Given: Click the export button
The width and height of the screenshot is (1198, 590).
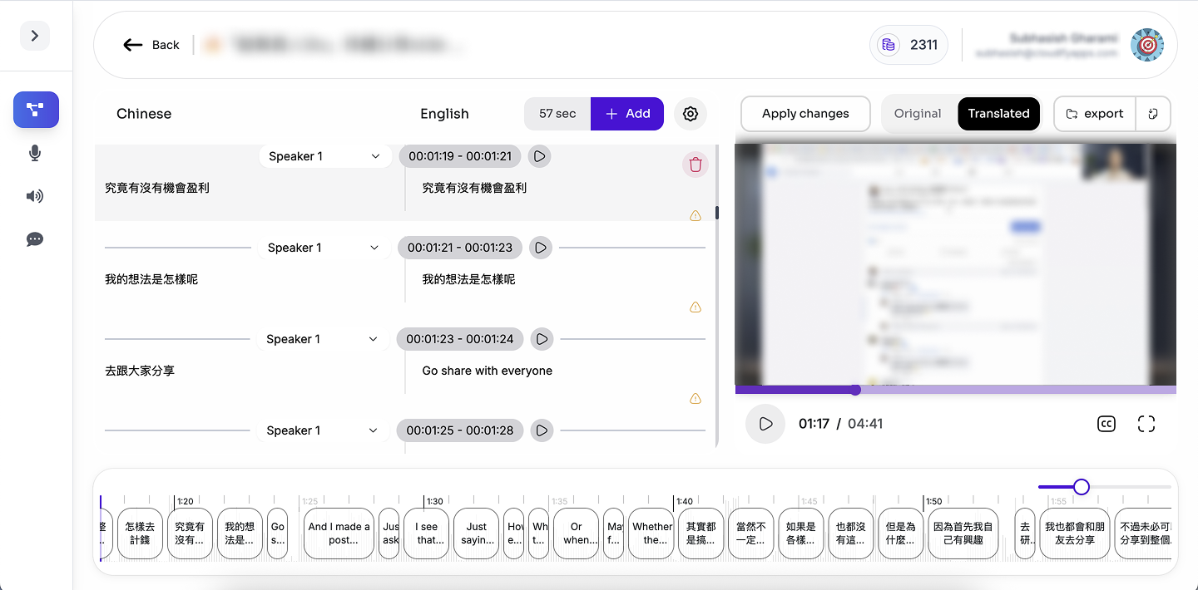Looking at the screenshot, I should tap(1095, 114).
